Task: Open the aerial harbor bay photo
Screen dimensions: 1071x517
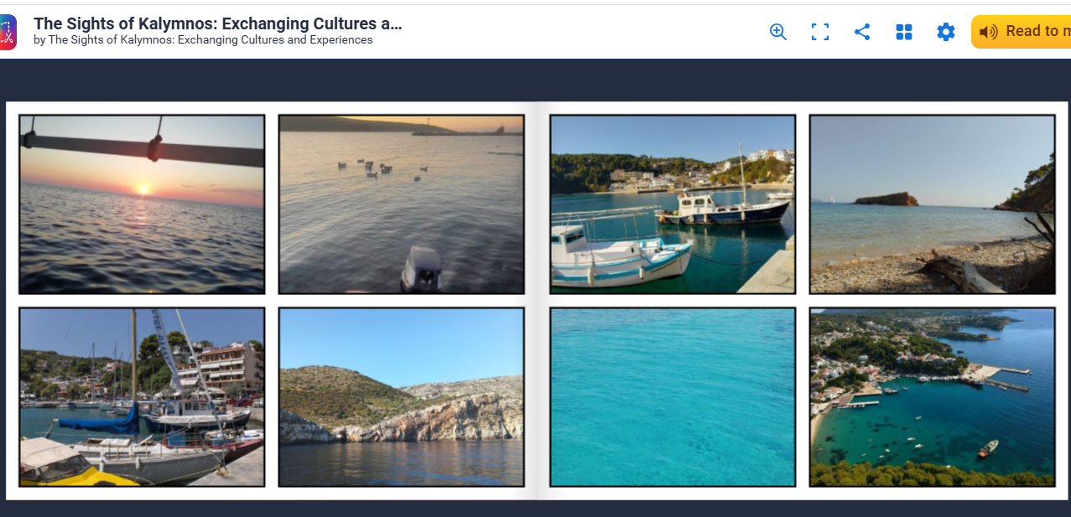Action: pyautogui.click(x=932, y=397)
